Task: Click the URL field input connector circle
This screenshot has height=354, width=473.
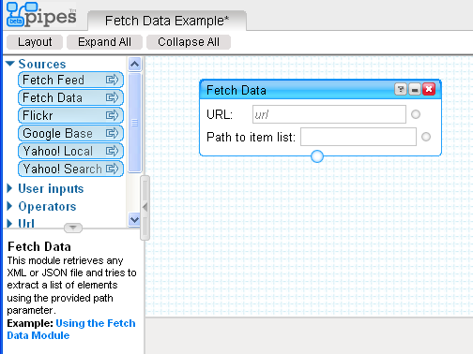Action: (x=416, y=114)
